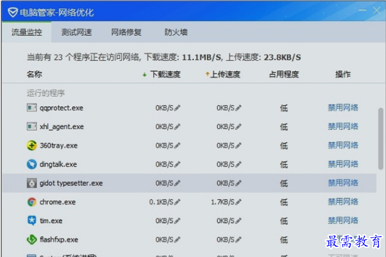Select the gidot typesetter.exe name
This screenshot has height=257, width=386.
pos(71,183)
